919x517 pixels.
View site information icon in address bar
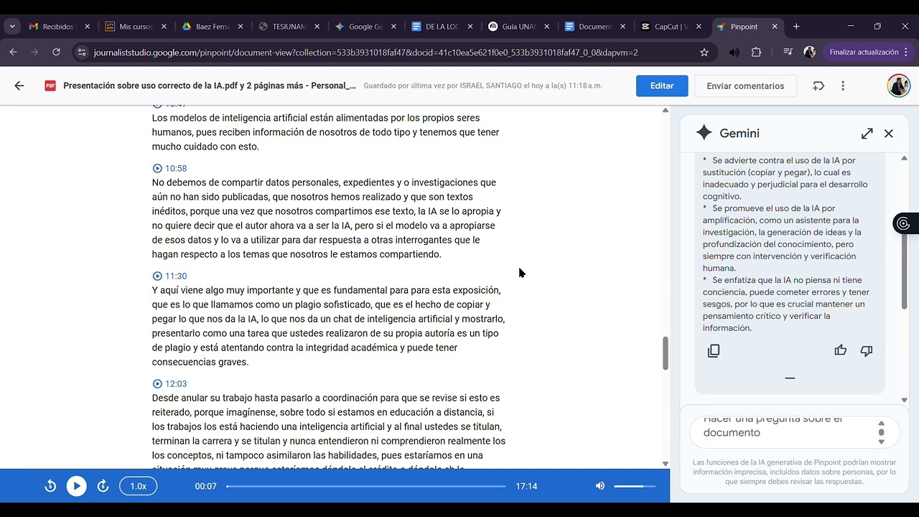[81, 52]
